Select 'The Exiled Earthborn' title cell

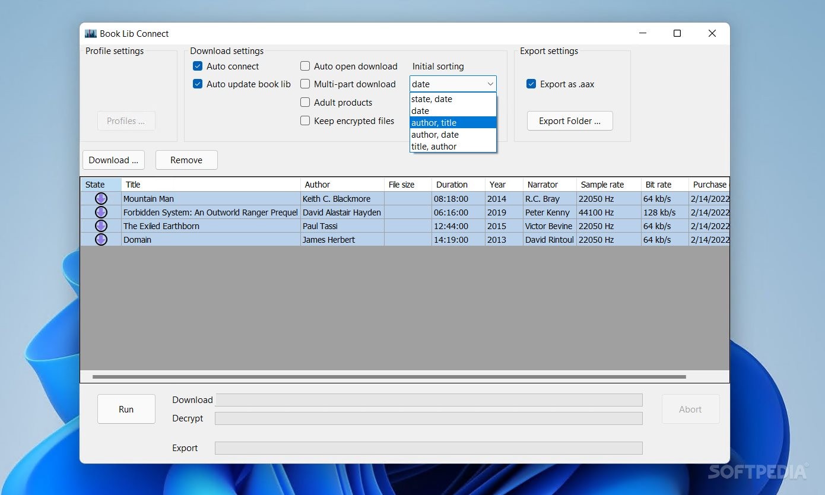211,226
